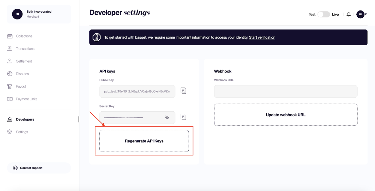The width and height of the screenshot is (375, 191).
Task: Open the BI account dropdown at top right
Action: coord(362,14)
